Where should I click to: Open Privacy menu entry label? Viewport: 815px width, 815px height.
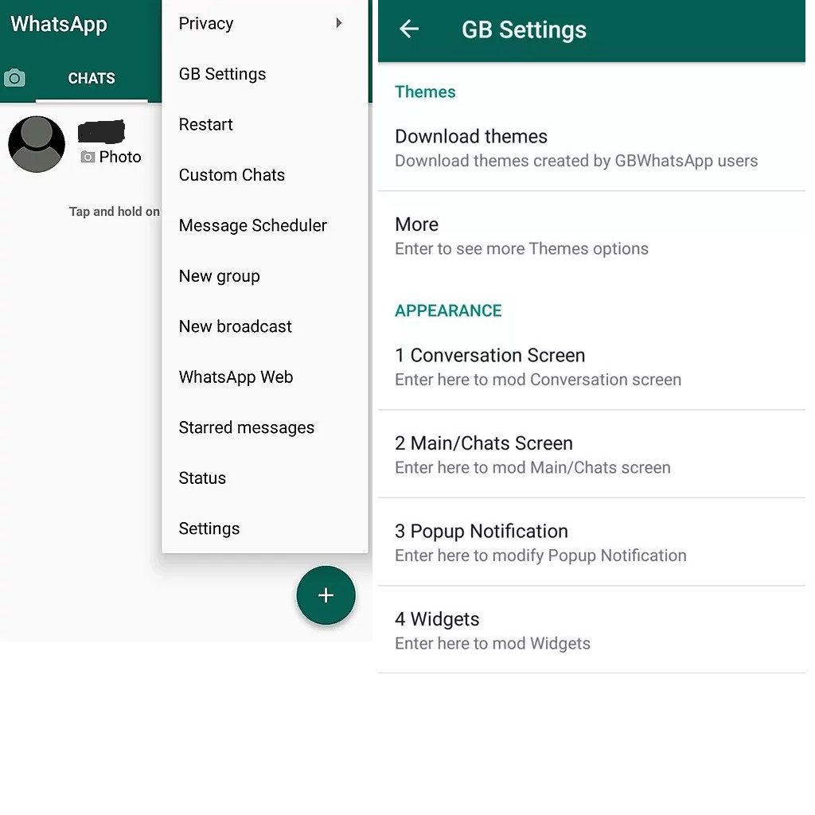click(x=206, y=23)
